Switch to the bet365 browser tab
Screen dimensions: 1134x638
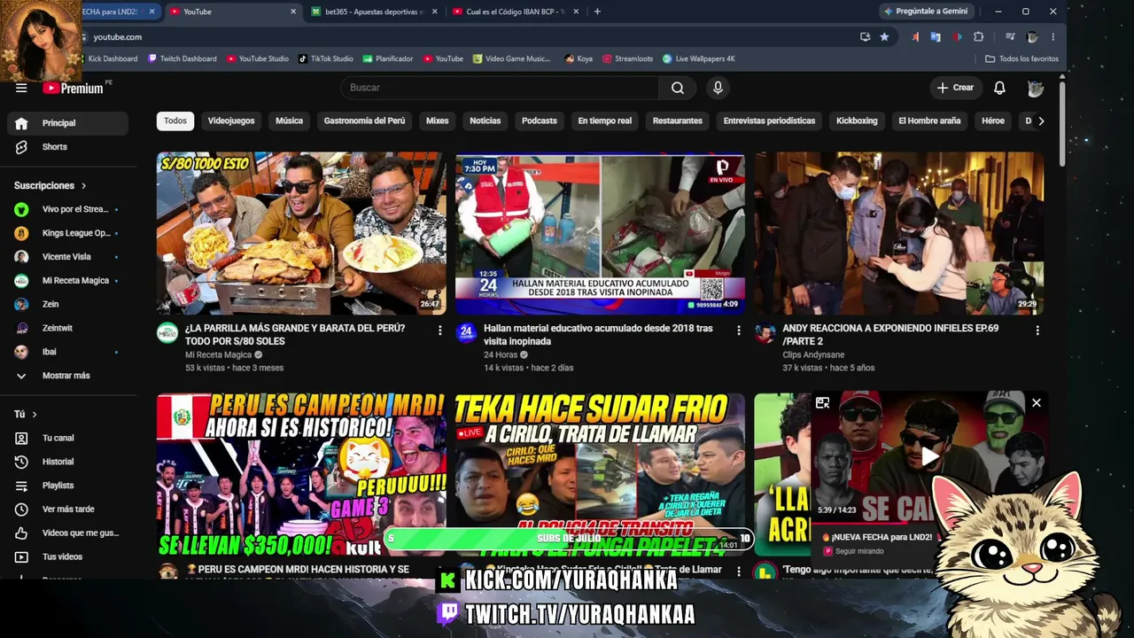375,12
